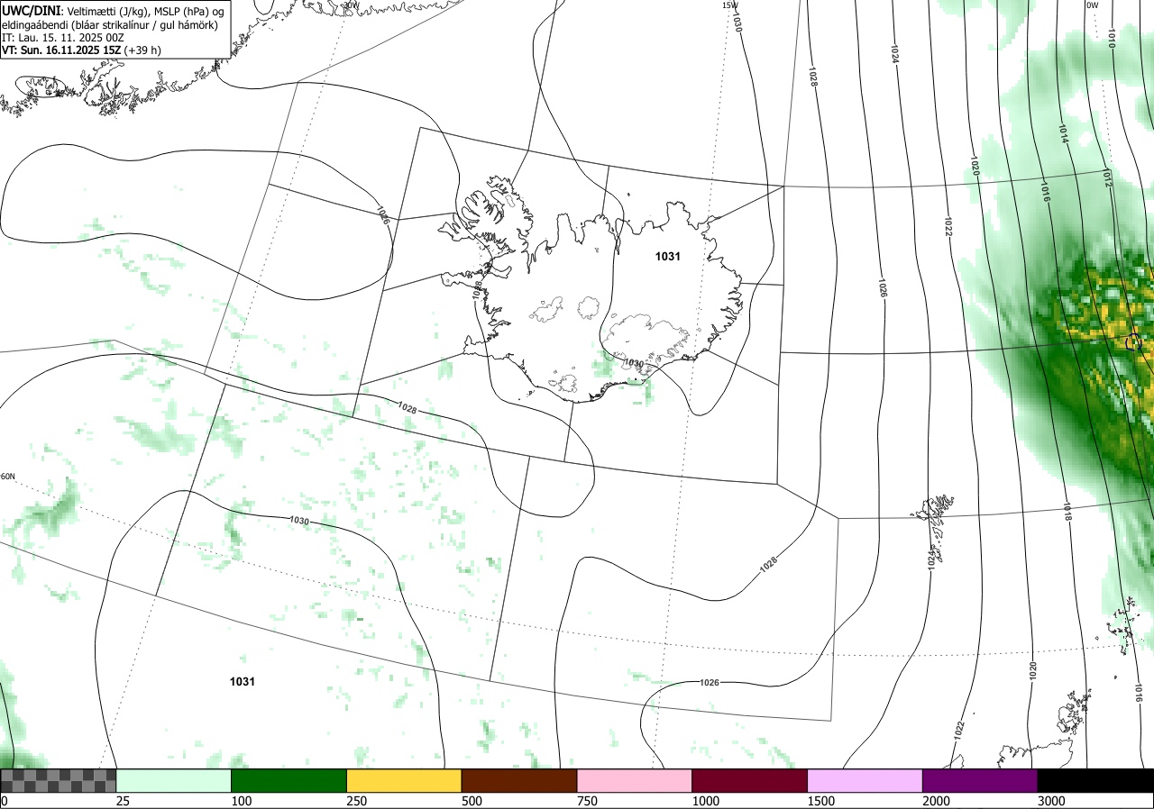1154x809 pixels.
Task: Click the '250' value on the color scale
Action: point(356,801)
